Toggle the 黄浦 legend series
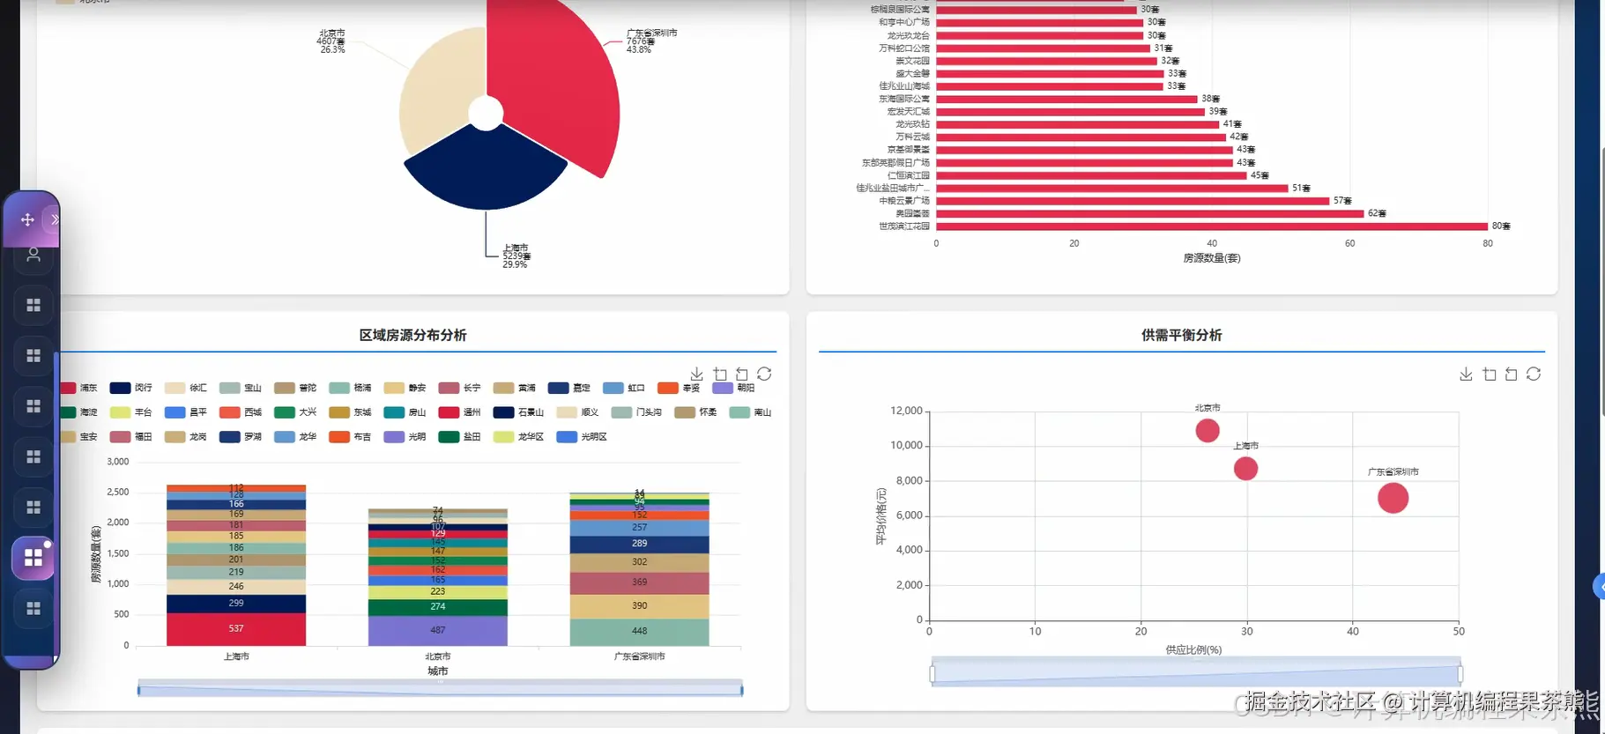The width and height of the screenshot is (1605, 734). pyautogui.click(x=515, y=388)
